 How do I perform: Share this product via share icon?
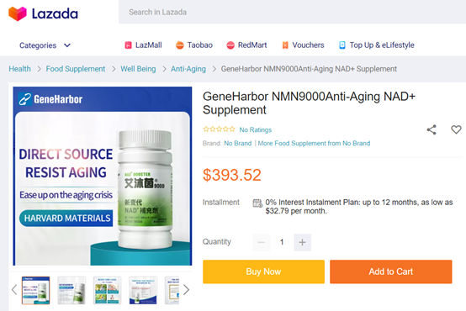pyautogui.click(x=432, y=129)
